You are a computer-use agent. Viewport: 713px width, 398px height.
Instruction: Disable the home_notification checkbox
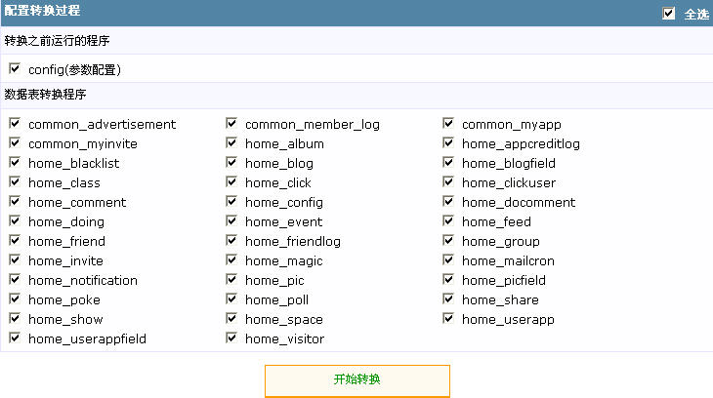pos(15,280)
